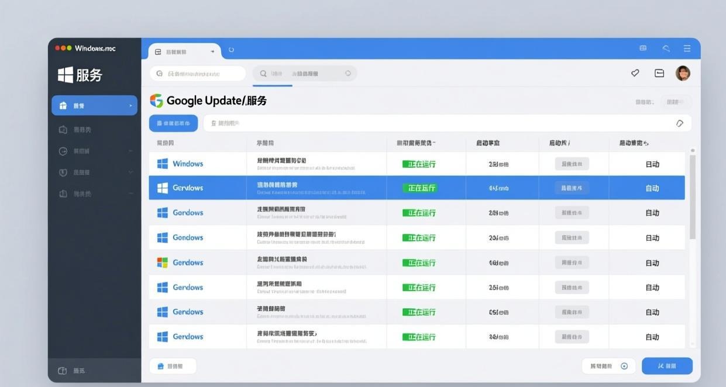This screenshot has height=387, width=726.
Task: Click the 正在运行 badge in the Windows row
Action: (x=419, y=164)
